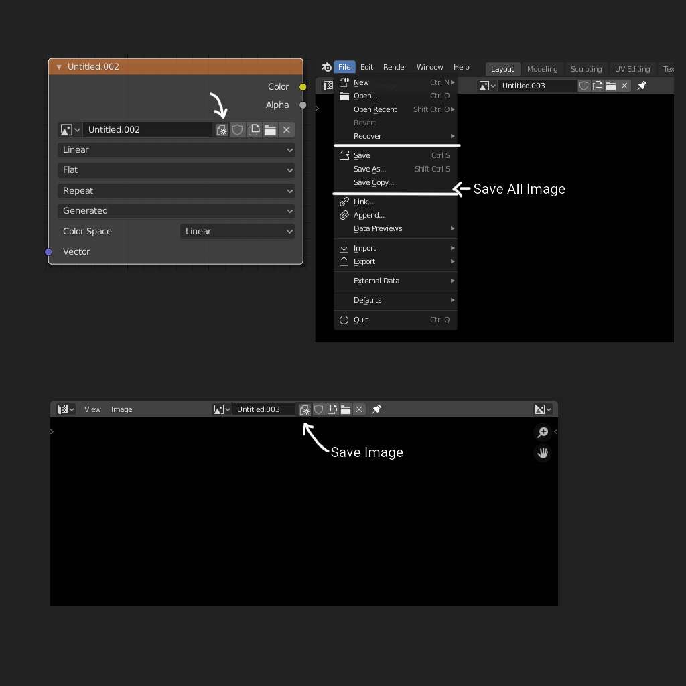Viewport: 686px width, 686px height.
Task: Open the Render menu
Action: coord(395,67)
